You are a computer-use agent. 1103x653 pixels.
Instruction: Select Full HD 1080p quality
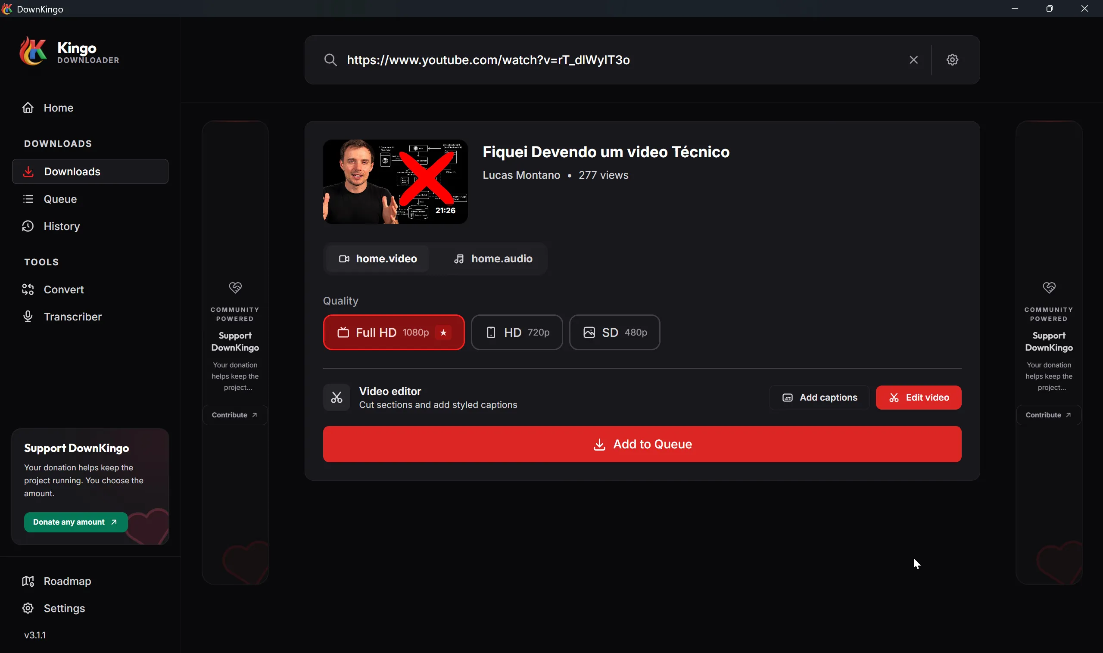coord(393,332)
